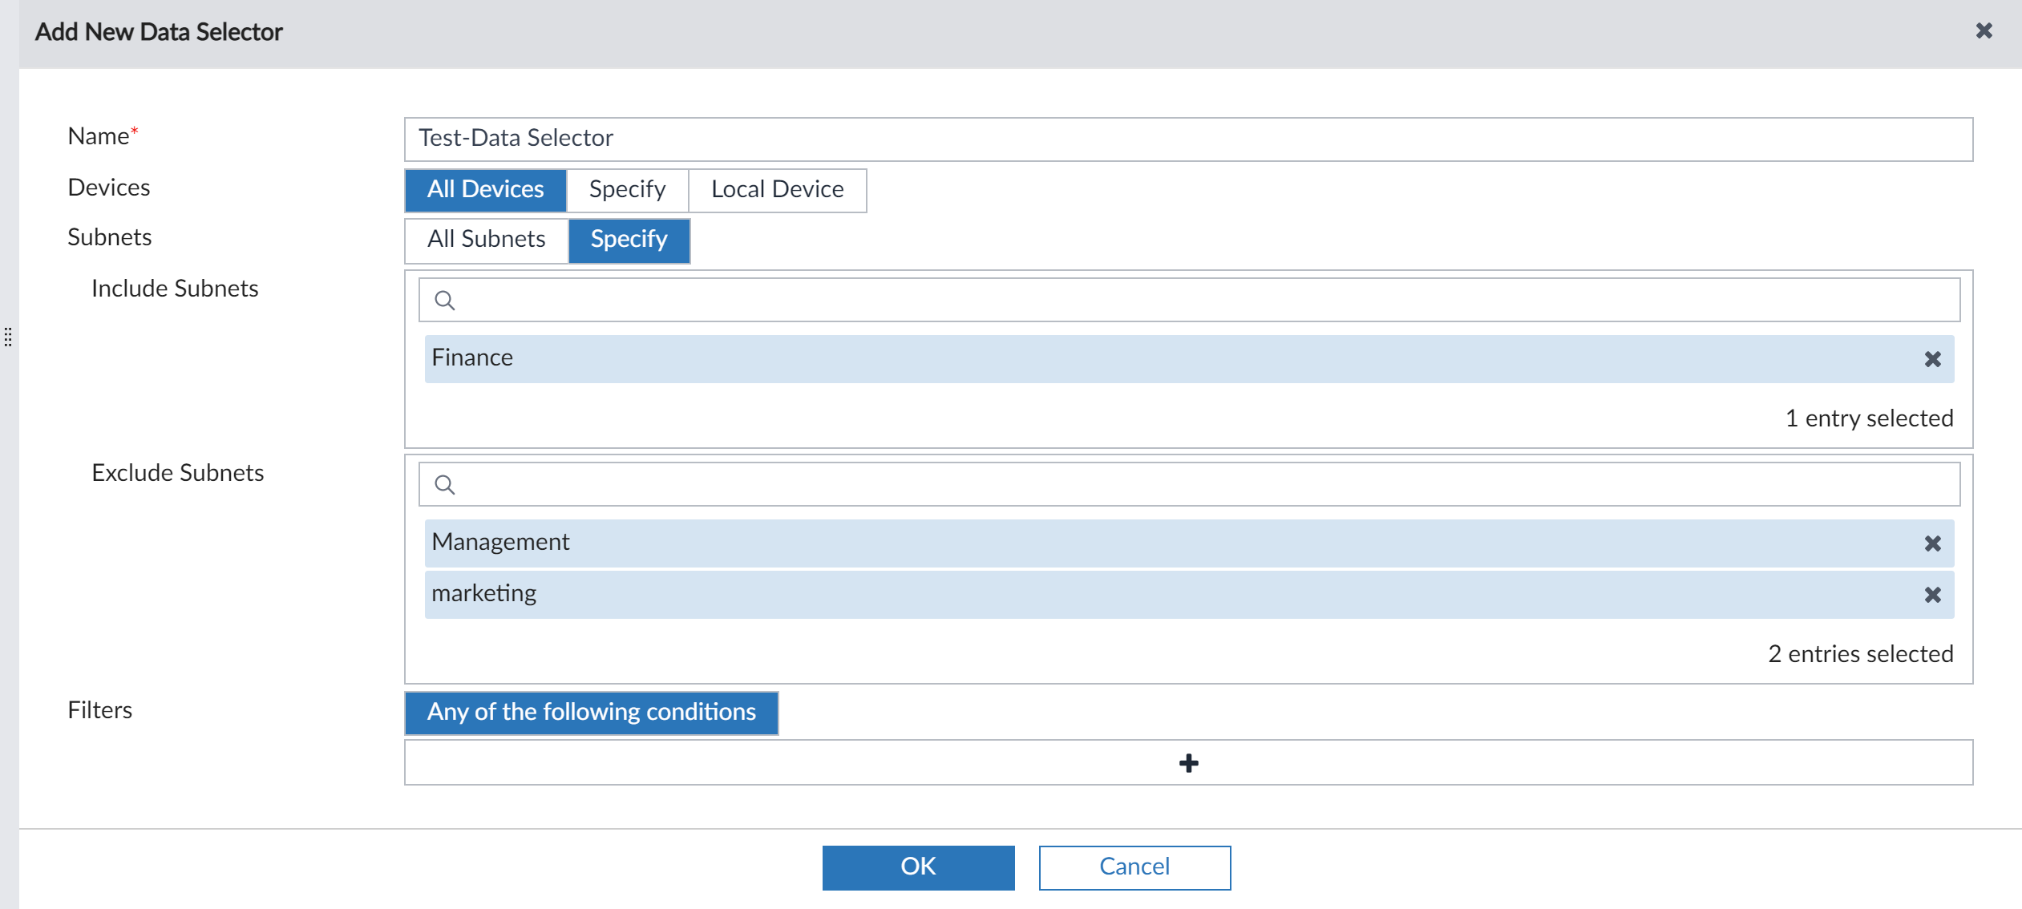Click the plus icon to add filter
Viewport: 2022px width, 909px height.
1188,763
